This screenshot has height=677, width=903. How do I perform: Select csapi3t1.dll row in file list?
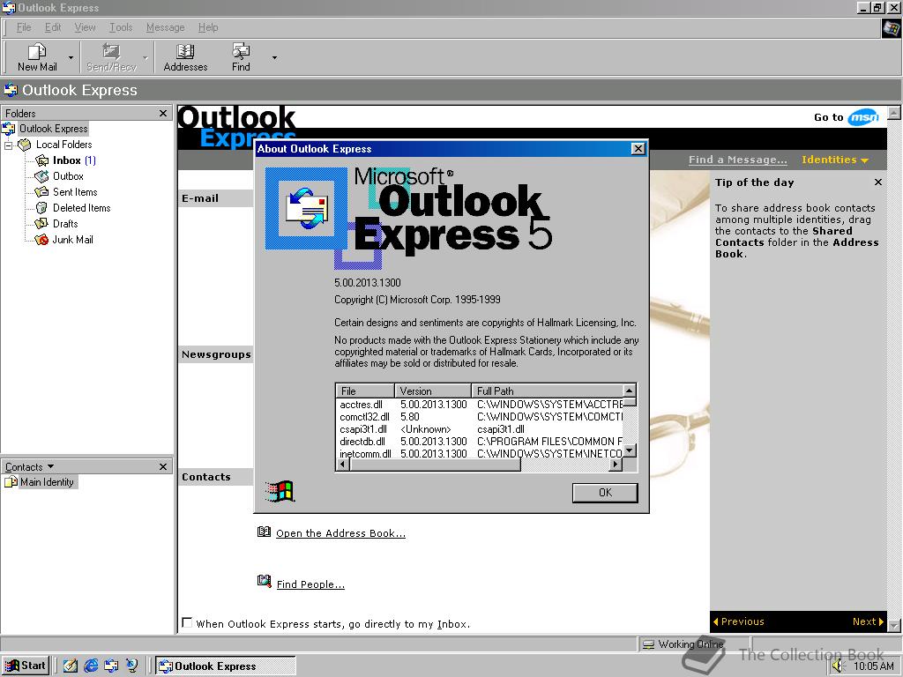(479, 429)
